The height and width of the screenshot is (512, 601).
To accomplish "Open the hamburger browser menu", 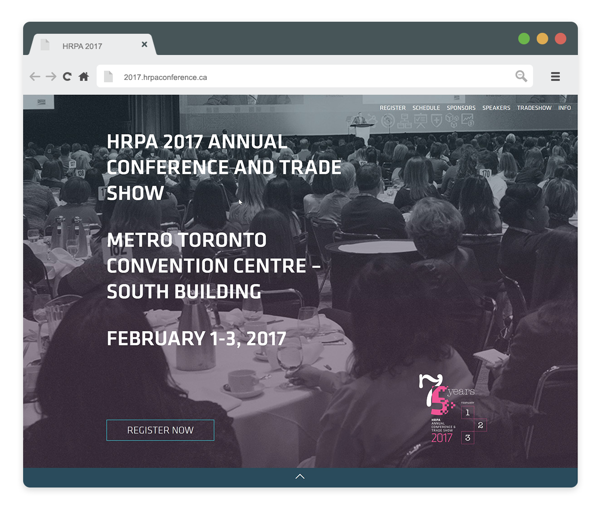I will (x=555, y=76).
